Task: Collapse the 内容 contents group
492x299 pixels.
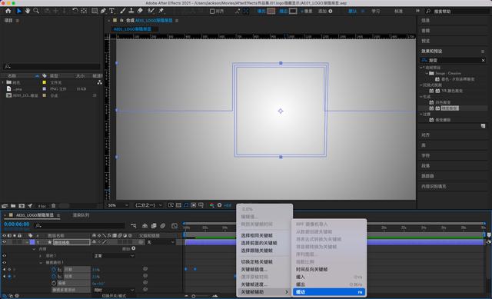Action: point(34,249)
